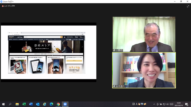The height and width of the screenshot is (107, 191).
Task: Click the right carousel arrow on Amazon banner
Action: coord(82,47)
